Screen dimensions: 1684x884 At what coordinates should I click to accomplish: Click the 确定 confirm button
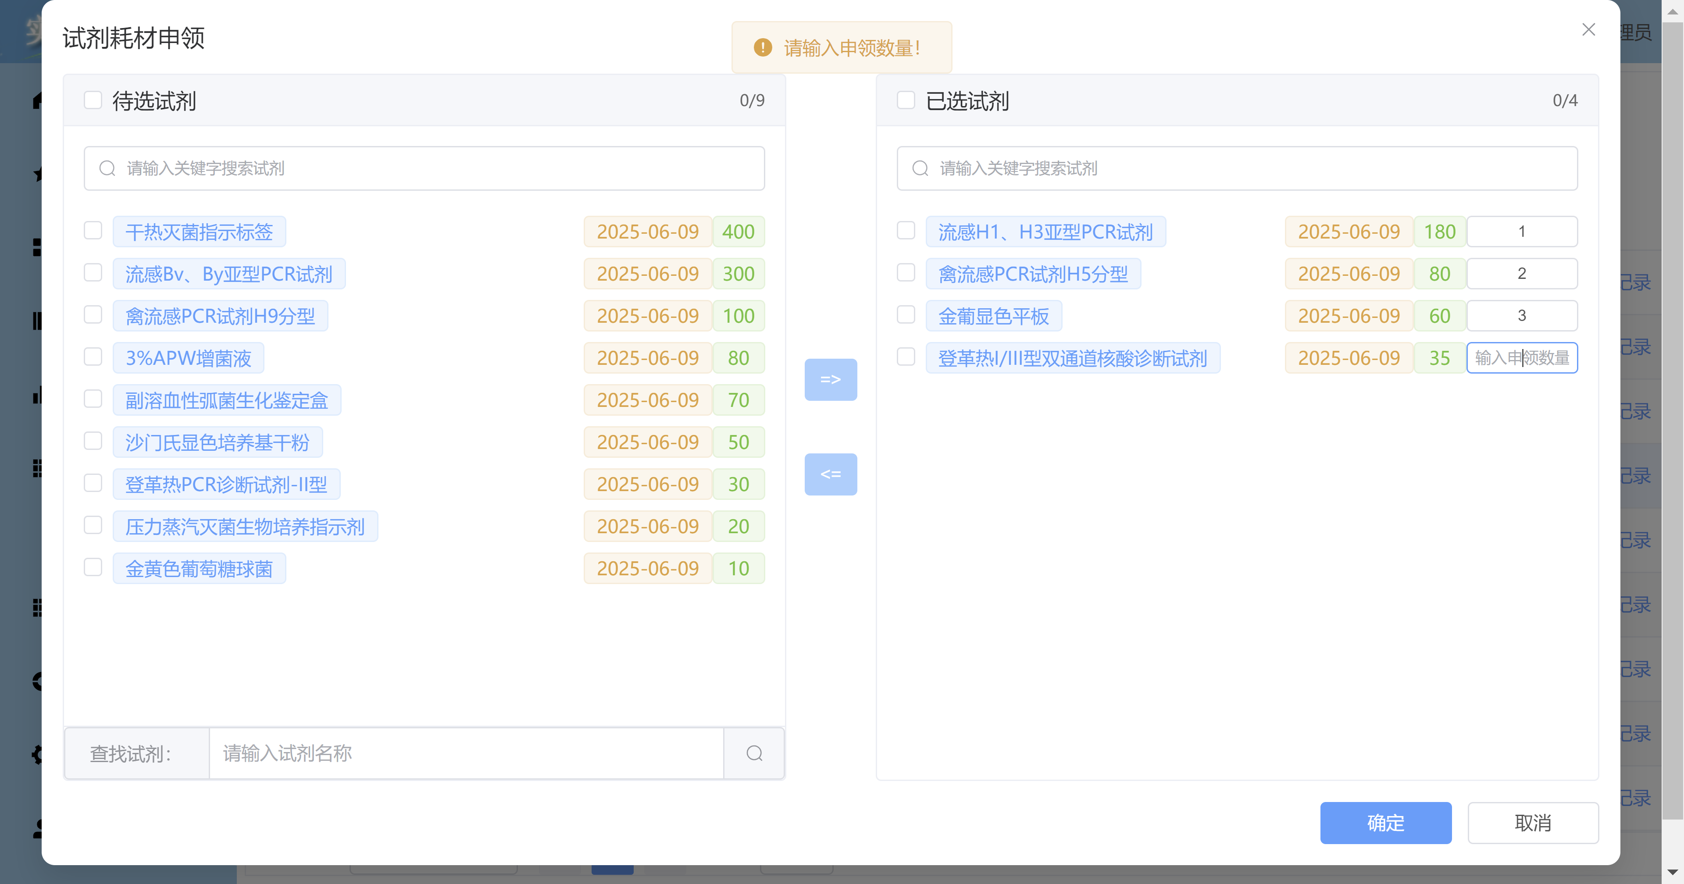(x=1385, y=823)
